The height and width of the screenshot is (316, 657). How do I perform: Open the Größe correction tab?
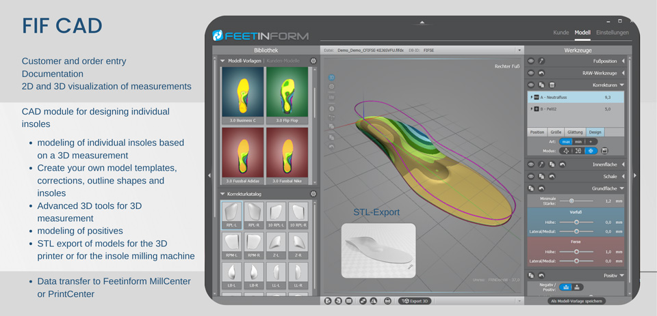click(x=555, y=132)
